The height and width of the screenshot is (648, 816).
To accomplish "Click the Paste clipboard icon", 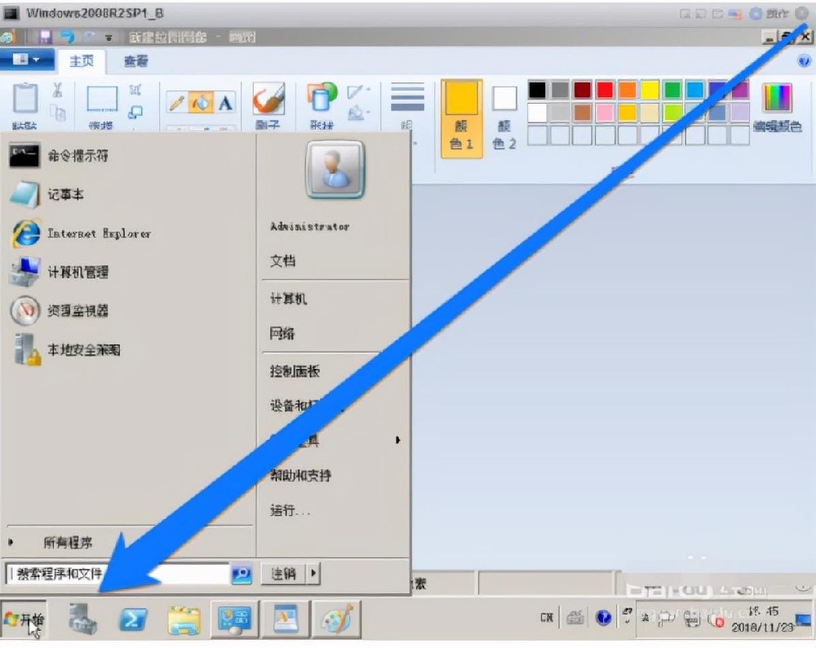I will pyautogui.click(x=25, y=98).
